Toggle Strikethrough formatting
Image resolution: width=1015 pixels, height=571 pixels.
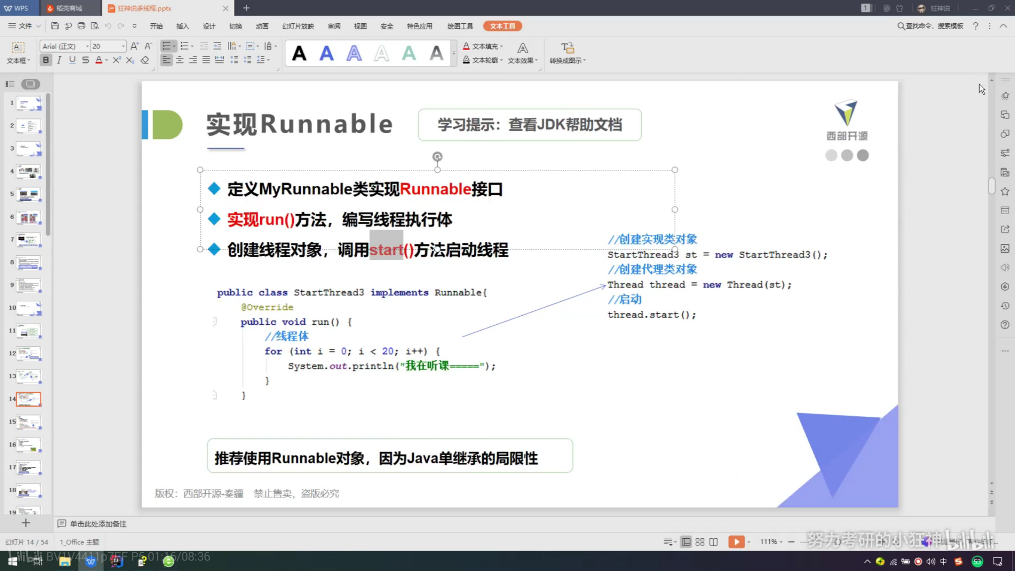(85, 60)
